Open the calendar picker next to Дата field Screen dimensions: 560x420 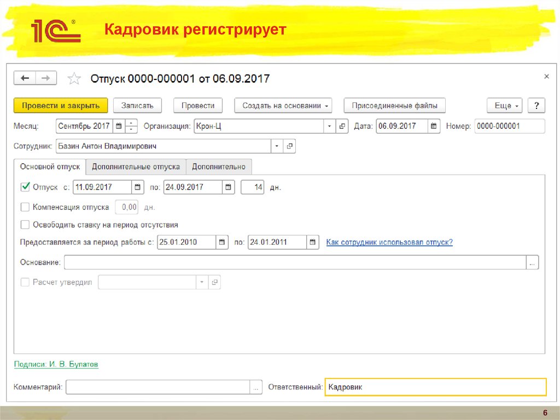click(434, 126)
